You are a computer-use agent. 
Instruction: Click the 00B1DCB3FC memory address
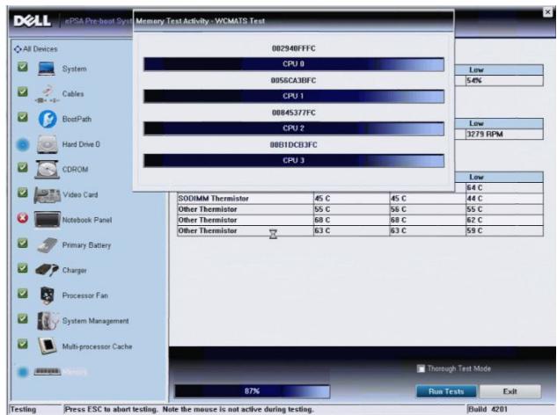294,145
